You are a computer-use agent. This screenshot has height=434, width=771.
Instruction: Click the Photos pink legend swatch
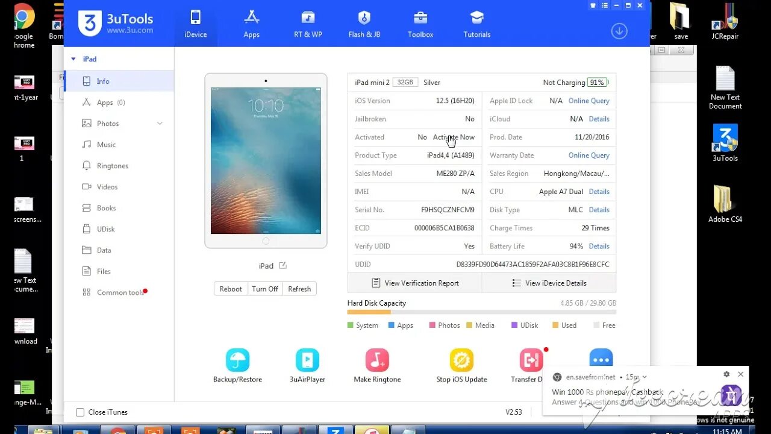(432, 325)
